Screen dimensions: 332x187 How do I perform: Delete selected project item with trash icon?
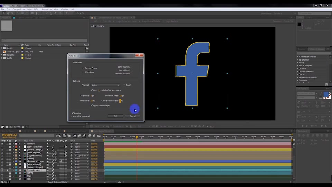[23, 127]
